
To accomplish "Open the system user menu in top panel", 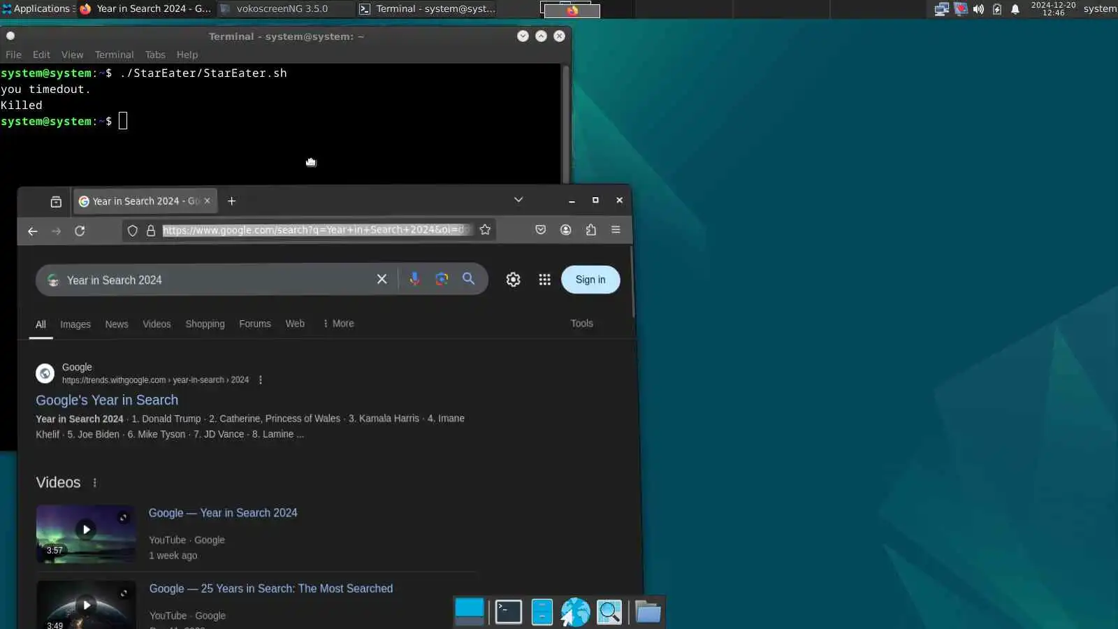I will coord(1100,9).
